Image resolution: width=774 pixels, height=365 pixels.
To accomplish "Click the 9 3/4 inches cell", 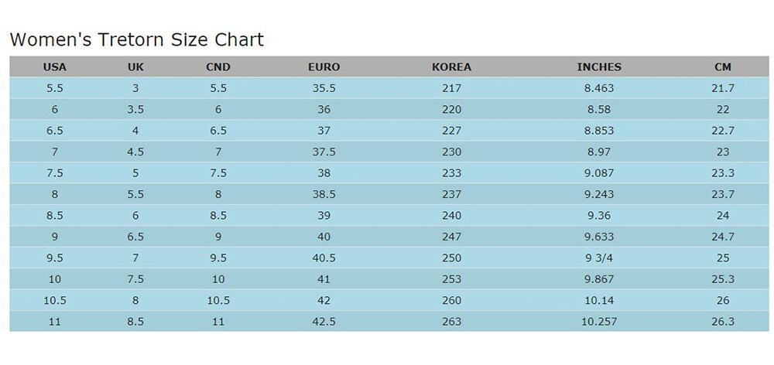I will [599, 258].
